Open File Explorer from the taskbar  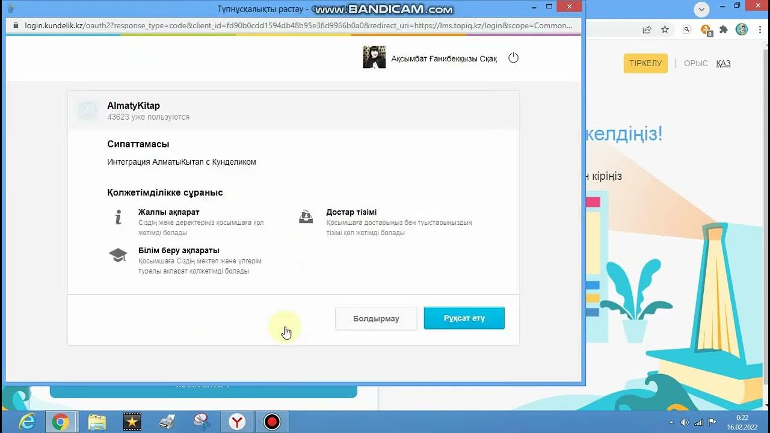pos(97,422)
